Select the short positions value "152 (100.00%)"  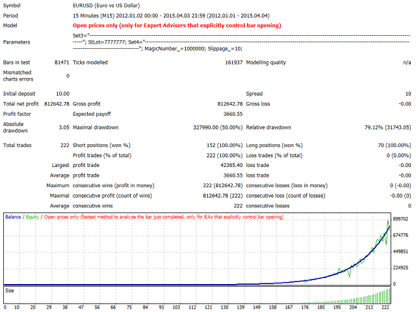[x=224, y=146]
